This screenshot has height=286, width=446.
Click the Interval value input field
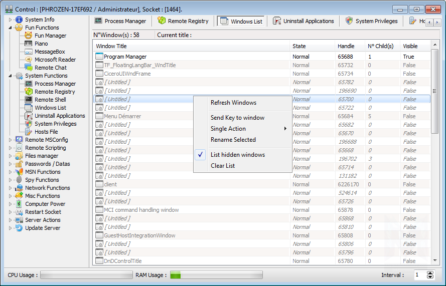(418, 275)
